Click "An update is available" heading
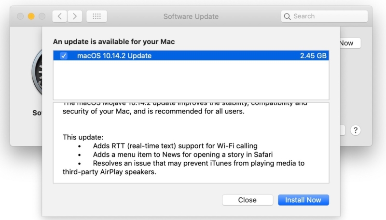 pyautogui.click(x=114, y=42)
